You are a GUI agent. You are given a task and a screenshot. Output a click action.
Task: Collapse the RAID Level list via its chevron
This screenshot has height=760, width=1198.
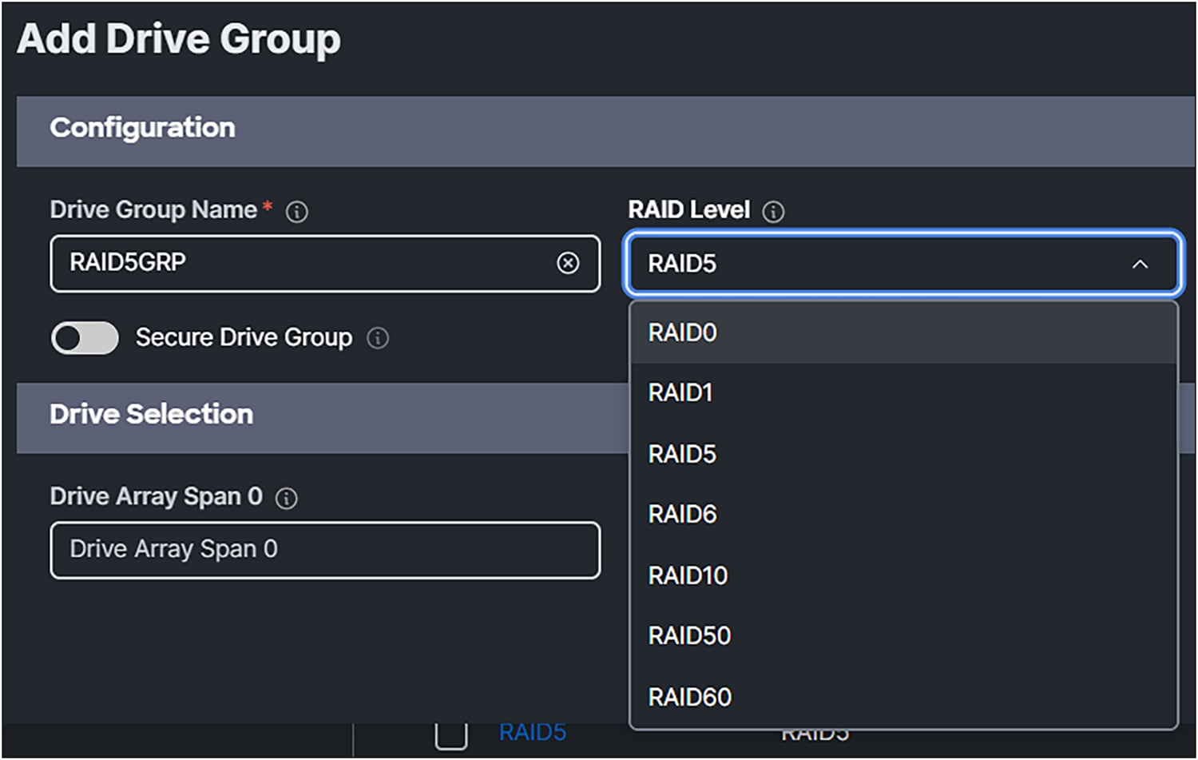pos(1140,265)
